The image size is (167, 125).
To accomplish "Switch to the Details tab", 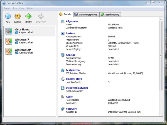I will (66, 14).
